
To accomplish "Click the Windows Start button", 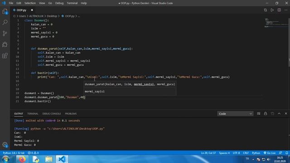I will tap(5, 159).
